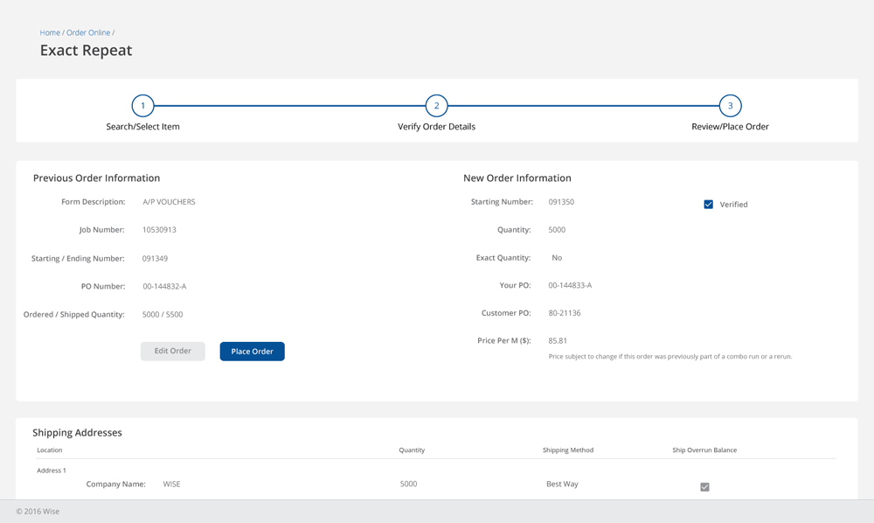This screenshot has height=523, width=874.
Task: Click the step 3 circle icon
Action: point(730,106)
